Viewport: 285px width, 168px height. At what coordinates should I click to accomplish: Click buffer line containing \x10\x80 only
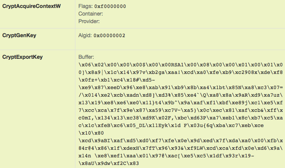[91, 133]
